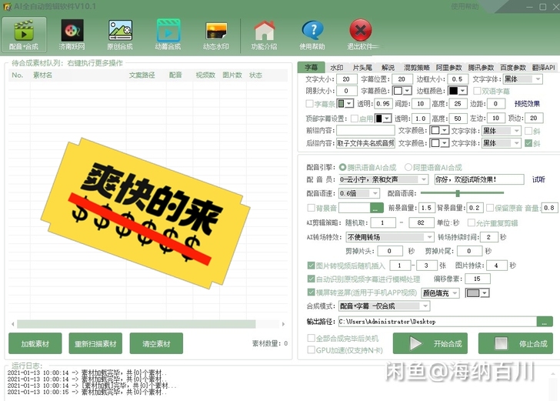Browse for output path folder

tap(545, 322)
